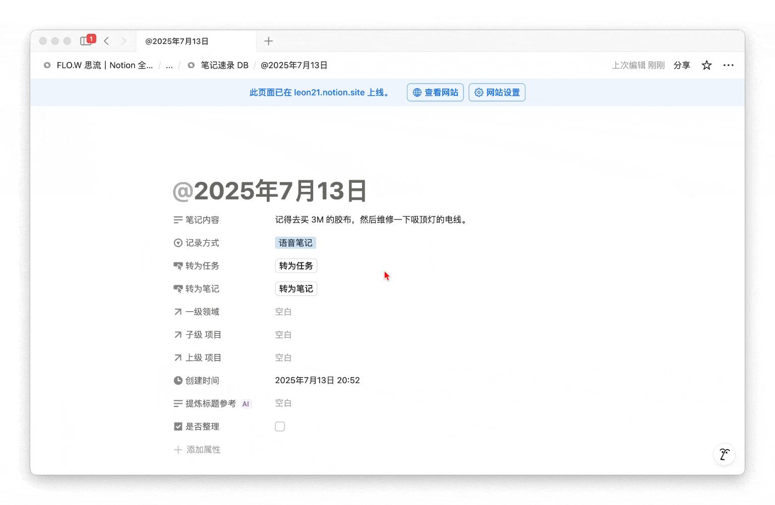Open 查看网站 to view the site

(435, 92)
